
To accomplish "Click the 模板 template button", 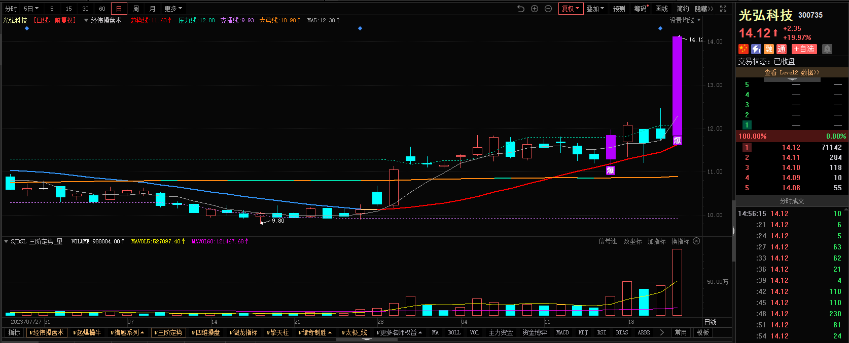I will pos(703,332).
